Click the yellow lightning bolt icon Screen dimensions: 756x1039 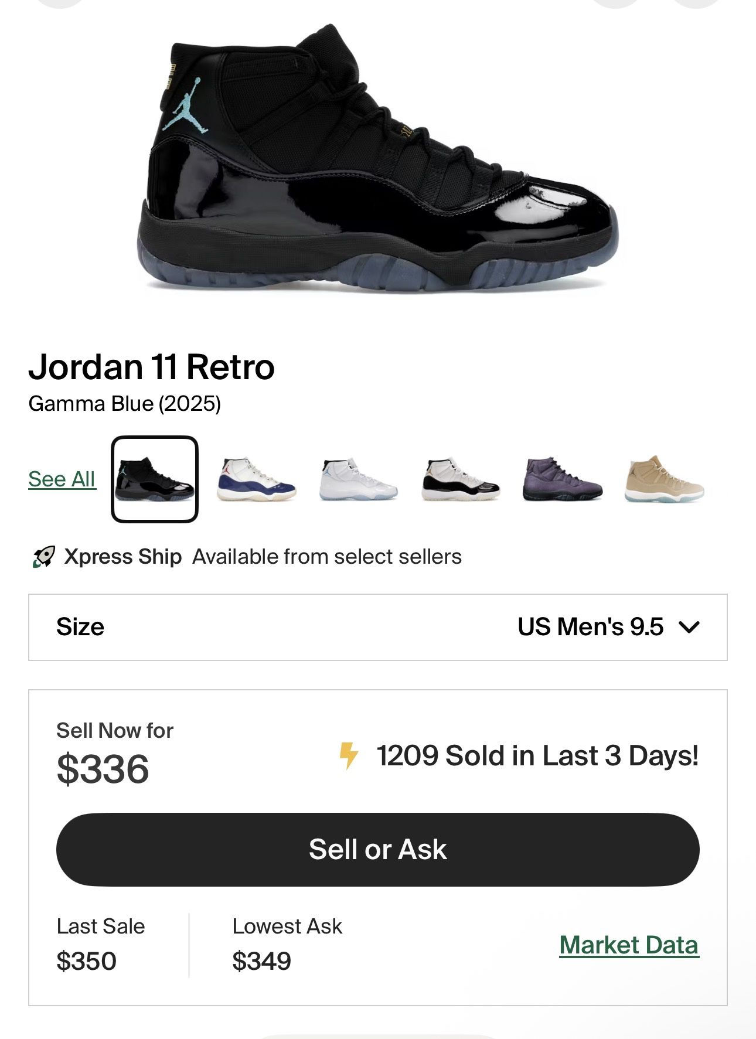(349, 755)
